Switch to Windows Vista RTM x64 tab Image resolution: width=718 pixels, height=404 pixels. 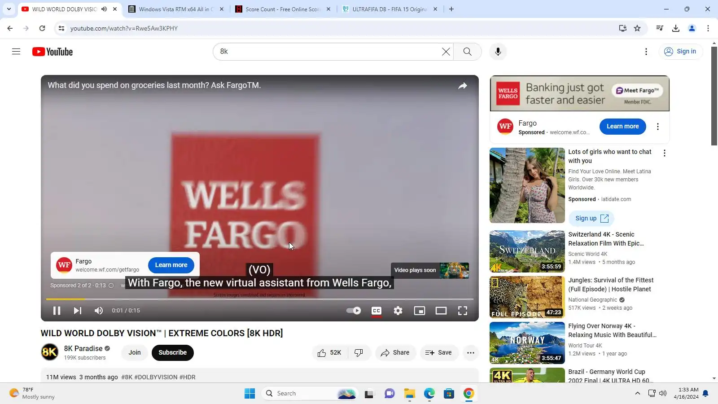[x=176, y=9]
